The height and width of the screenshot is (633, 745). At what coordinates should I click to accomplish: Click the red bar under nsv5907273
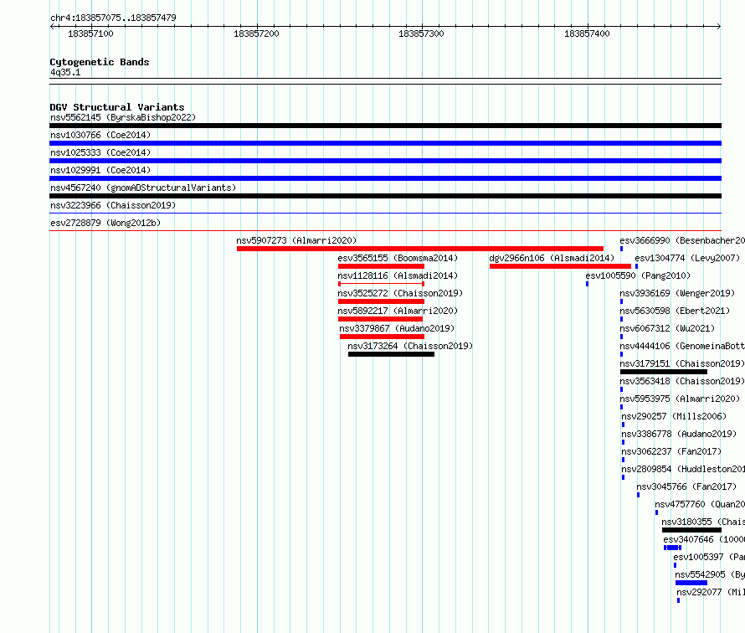(x=420, y=249)
